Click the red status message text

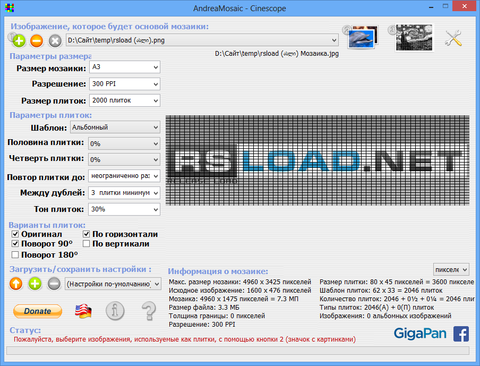[x=185, y=339]
